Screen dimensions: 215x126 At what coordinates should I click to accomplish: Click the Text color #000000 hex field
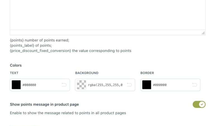point(39,85)
